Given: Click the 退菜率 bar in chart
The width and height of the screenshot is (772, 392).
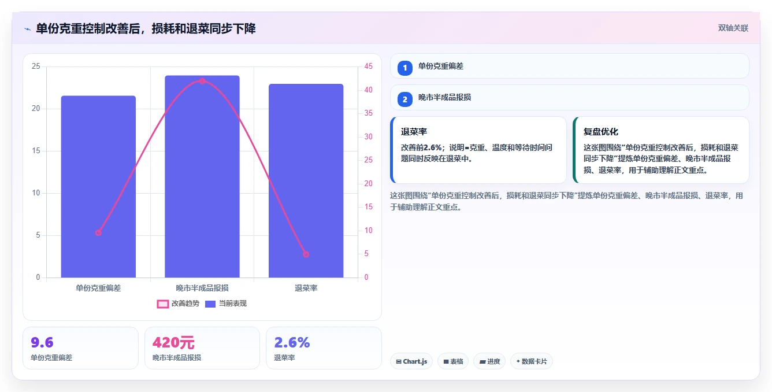Looking at the screenshot, I should point(306,181).
